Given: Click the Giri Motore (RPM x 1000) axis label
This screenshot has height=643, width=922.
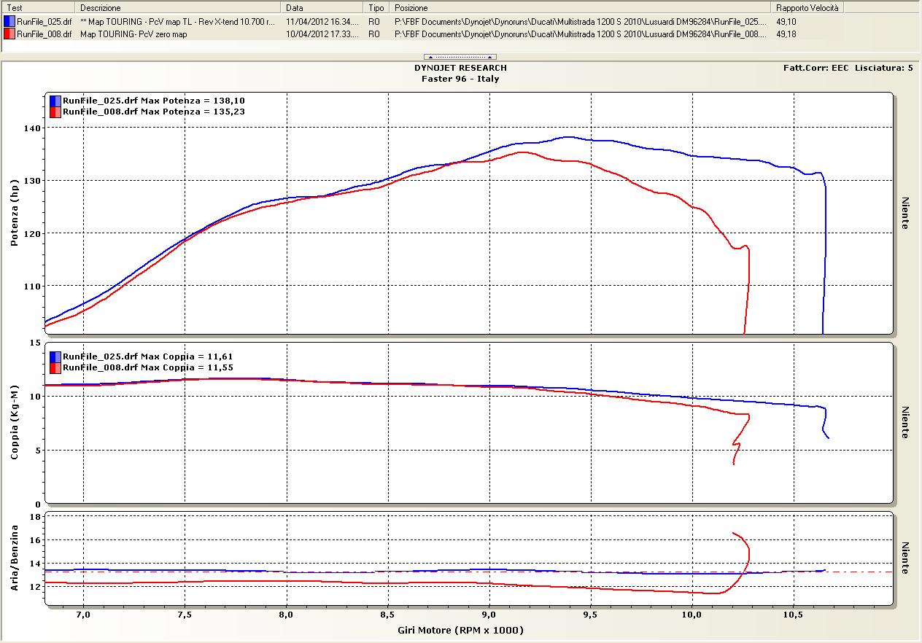Looking at the screenshot, I should [x=460, y=630].
